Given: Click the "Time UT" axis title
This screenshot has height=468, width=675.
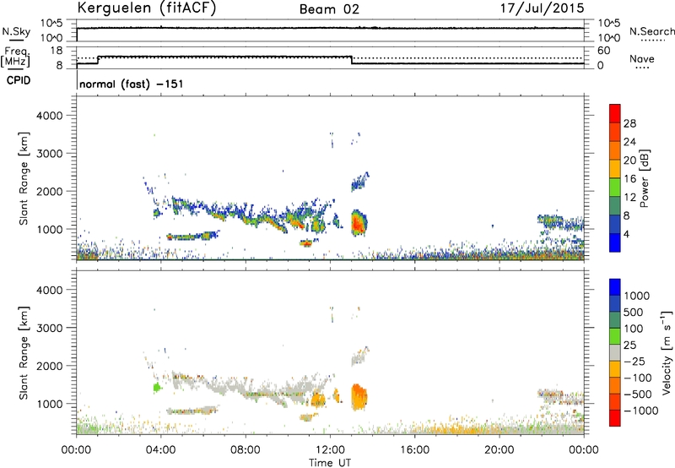Looking at the screenshot, I should pyautogui.click(x=330, y=462).
